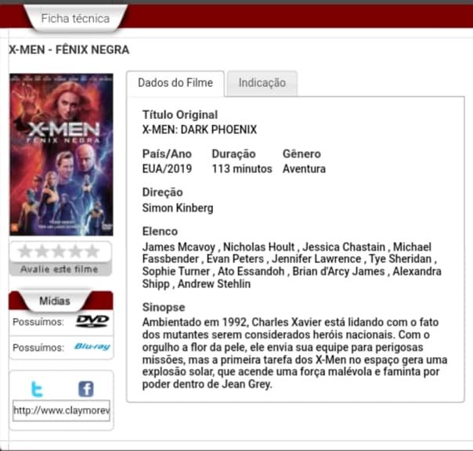Click cast member Evan Peters
473x451 pixels.
tap(235, 259)
